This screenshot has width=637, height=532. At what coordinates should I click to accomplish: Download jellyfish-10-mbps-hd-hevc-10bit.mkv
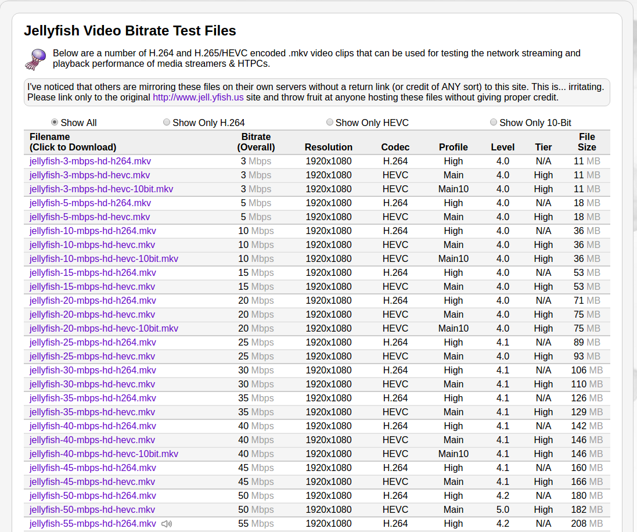coord(104,259)
